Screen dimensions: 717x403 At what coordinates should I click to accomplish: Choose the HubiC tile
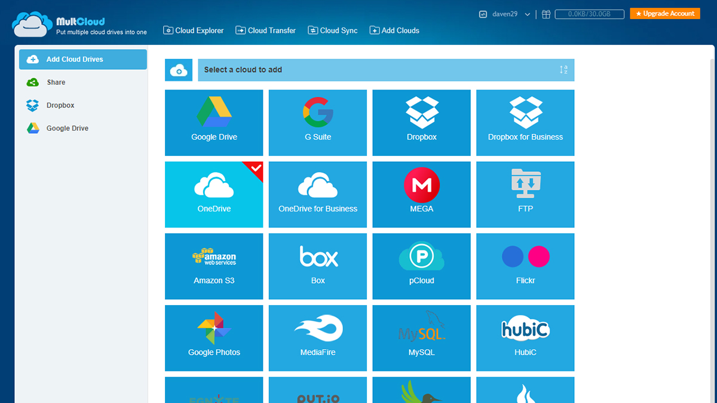click(x=525, y=338)
